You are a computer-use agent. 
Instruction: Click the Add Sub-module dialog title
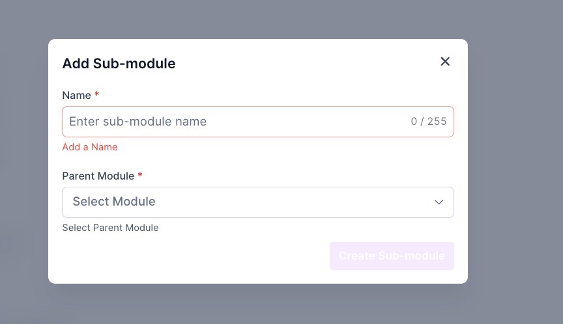(119, 64)
